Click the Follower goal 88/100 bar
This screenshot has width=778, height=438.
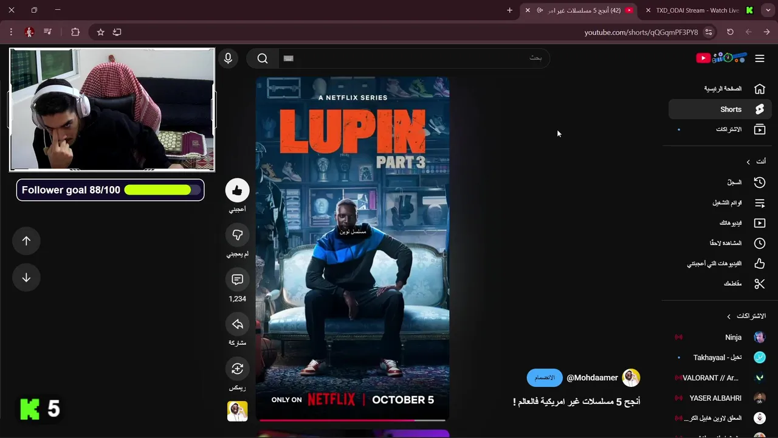pyautogui.click(x=110, y=190)
